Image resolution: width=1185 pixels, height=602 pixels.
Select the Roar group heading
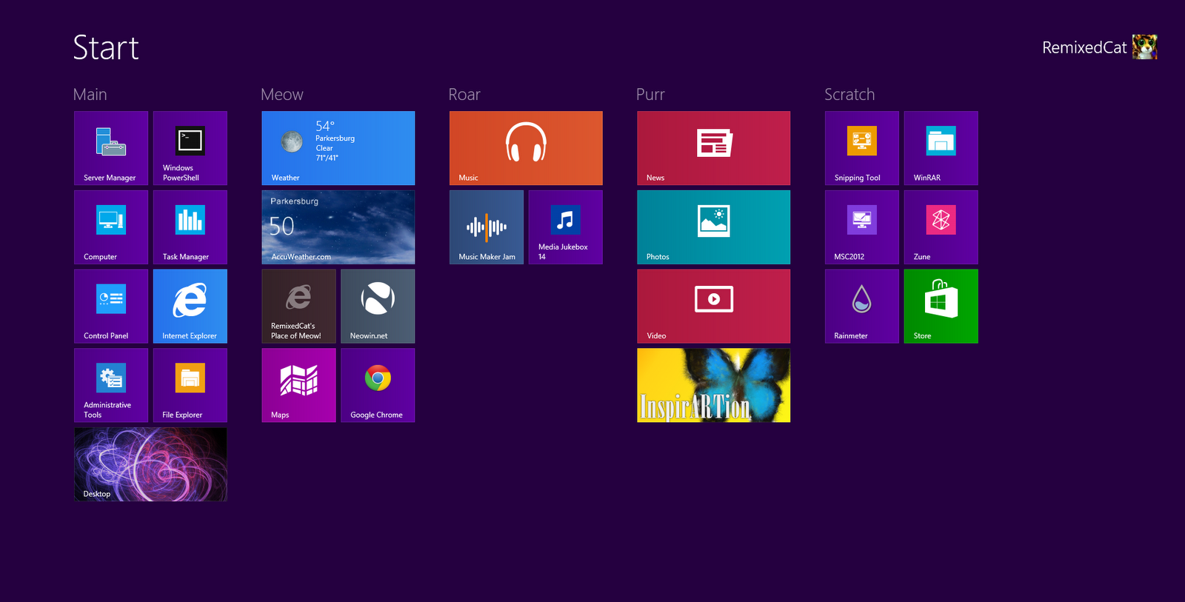(x=464, y=95)
